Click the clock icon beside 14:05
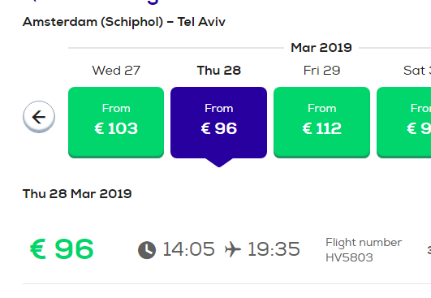 [x=147, y=250]
